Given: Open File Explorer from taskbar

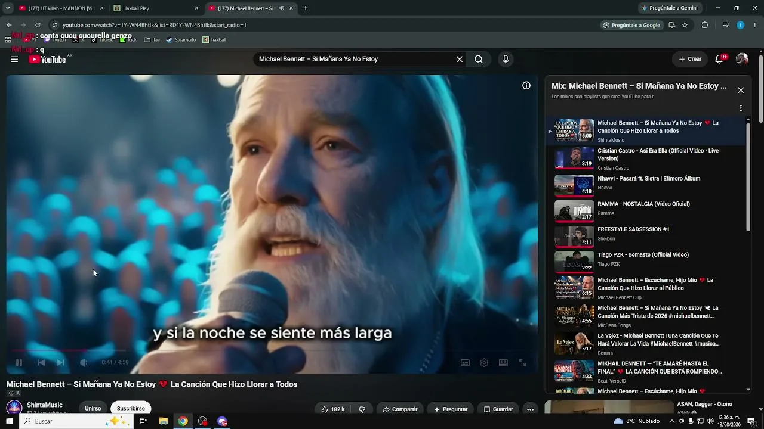Looking at the screenshot, I should (x=163, y=421).
